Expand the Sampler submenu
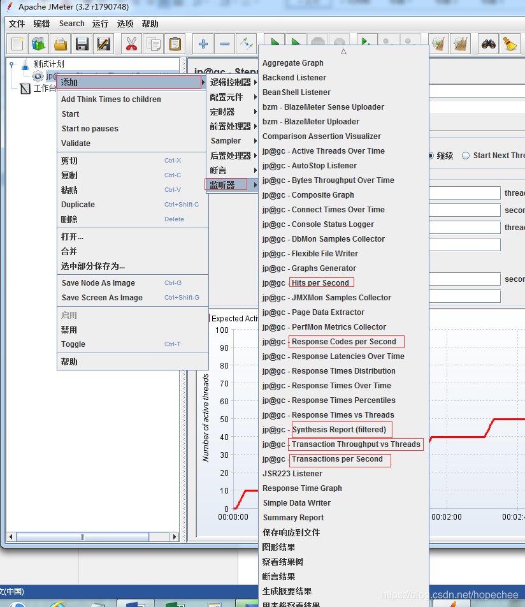Screen dimensions: 525x607 click(233, 141)
